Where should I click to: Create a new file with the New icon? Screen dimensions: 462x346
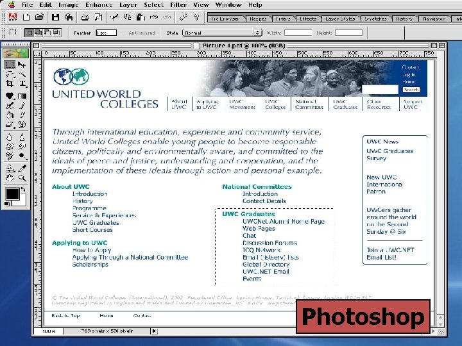pyautogui.click(x=26, y=17)
